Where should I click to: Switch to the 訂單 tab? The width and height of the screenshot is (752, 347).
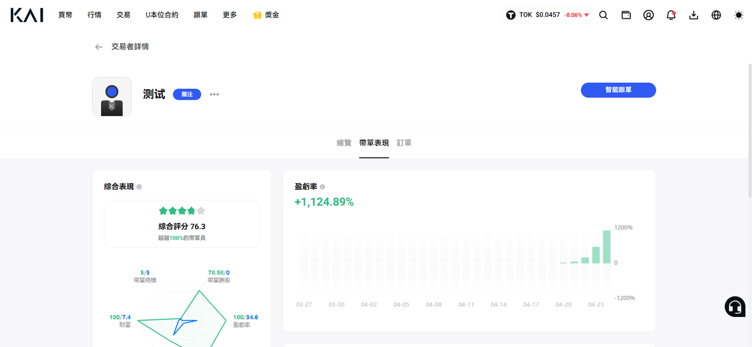point(404,143)
